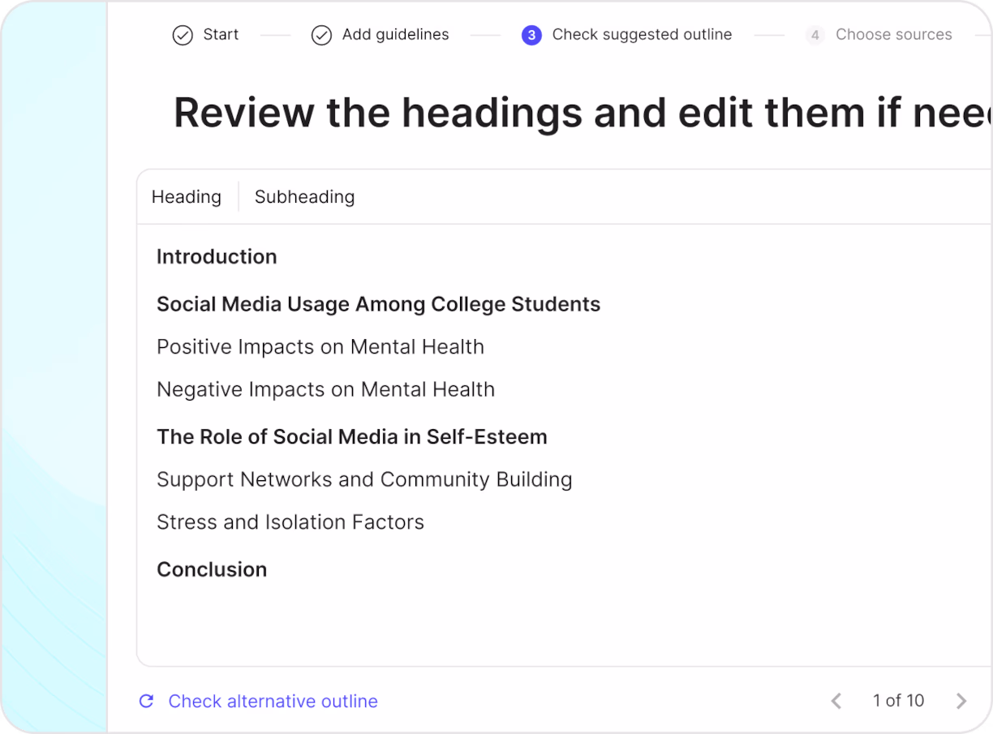Screen dimensions: 993x734
Task: Select the Heading format tab
Action: tap(187, 197)
